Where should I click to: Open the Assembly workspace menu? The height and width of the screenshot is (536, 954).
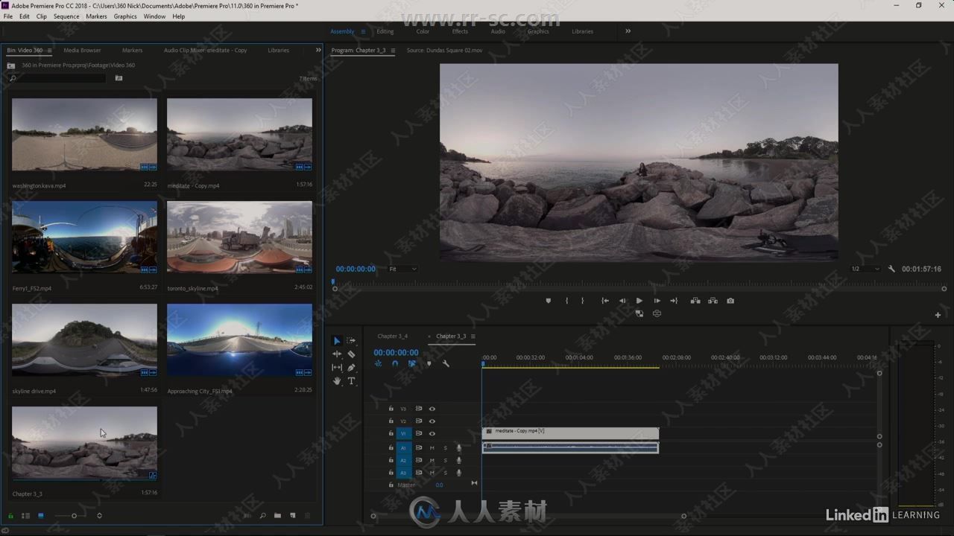click(363, 31)
